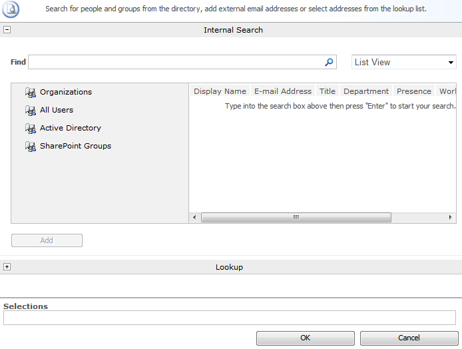The image size is (462, 349).
Task: Click the magnifier search icon in Find box
Action: point(329,63)
